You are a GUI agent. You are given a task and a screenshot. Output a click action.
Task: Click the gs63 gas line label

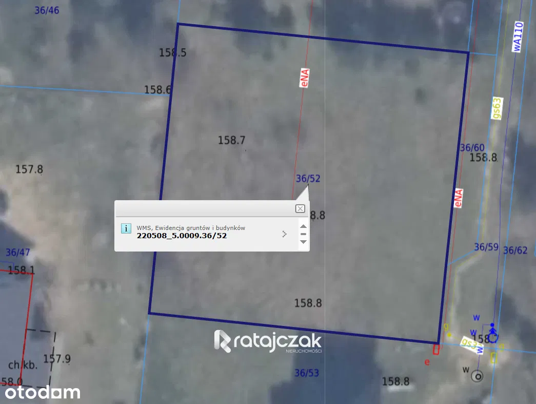tap(497, 108)
